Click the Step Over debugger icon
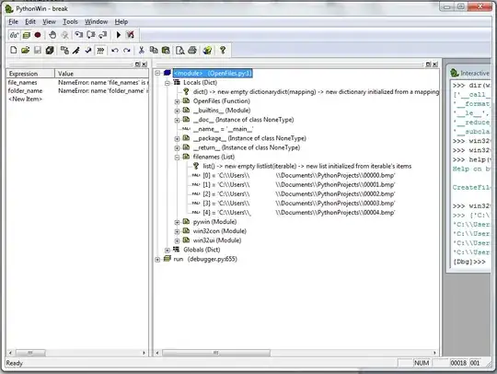 (91, 35)
